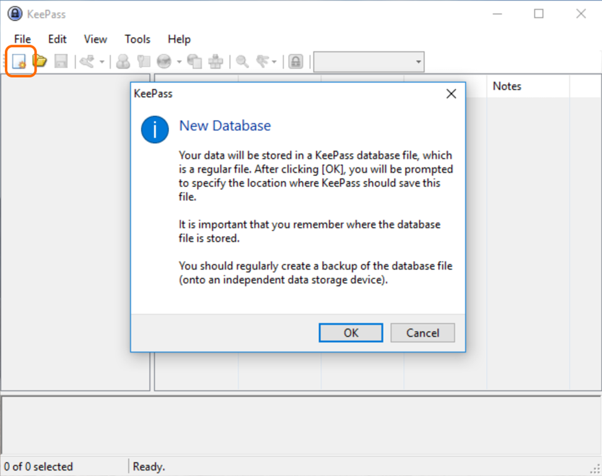Open a database with the folder icon

click(40, 61)
